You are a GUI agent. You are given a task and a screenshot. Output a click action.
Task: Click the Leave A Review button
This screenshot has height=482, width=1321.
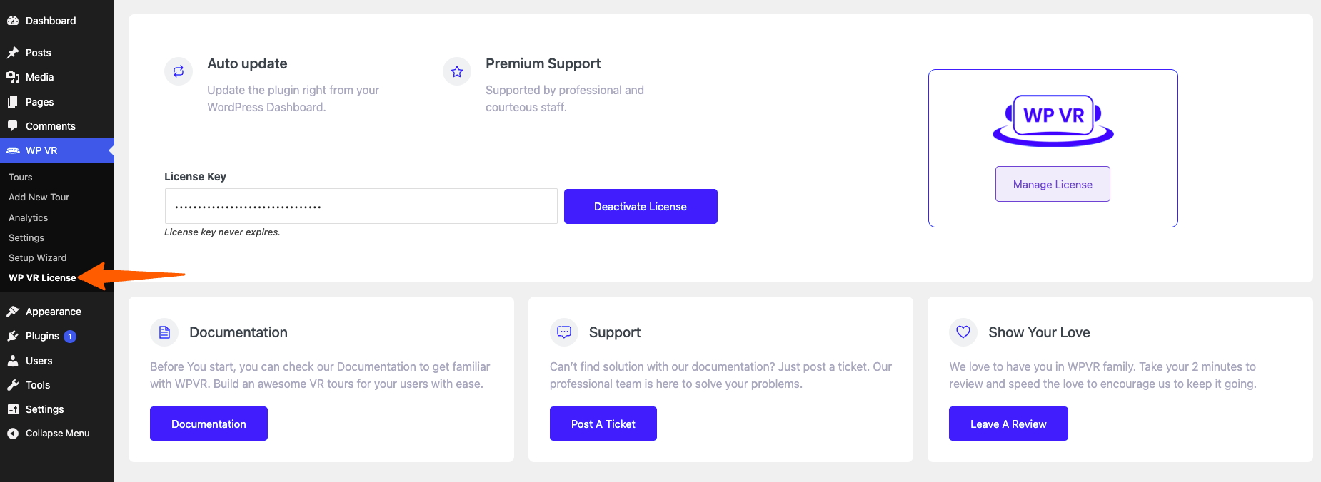pyautogui.click(x=1008, y=424)
